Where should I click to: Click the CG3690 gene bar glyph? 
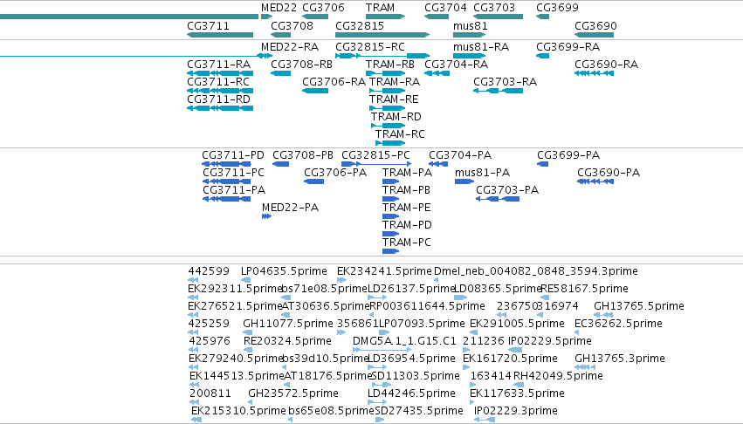[595, 35]
